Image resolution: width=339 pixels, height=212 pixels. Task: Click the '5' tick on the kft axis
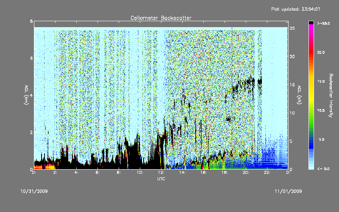tap(291, 141)
